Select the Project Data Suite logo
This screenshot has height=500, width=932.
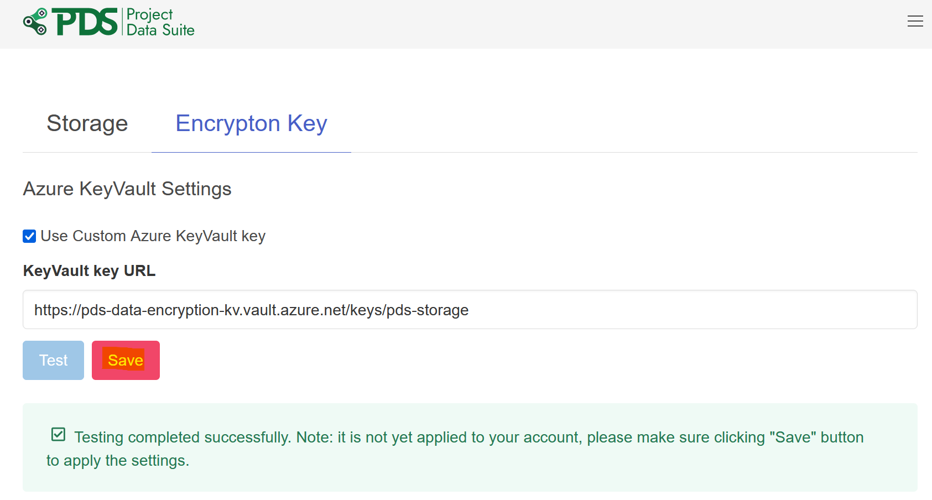tap(108, 22)
